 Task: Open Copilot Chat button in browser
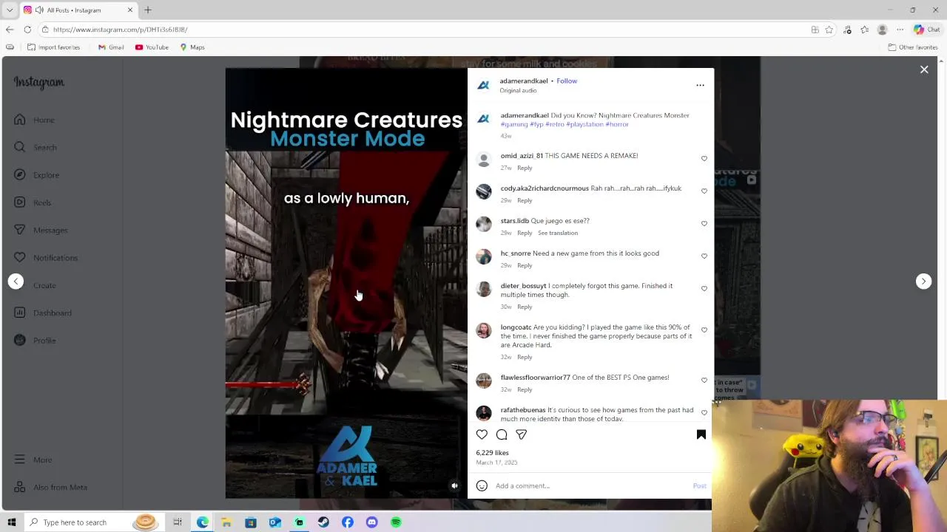926,30
